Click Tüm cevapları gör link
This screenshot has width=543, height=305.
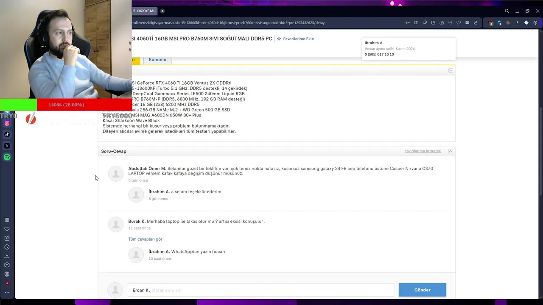pos(145,239)
